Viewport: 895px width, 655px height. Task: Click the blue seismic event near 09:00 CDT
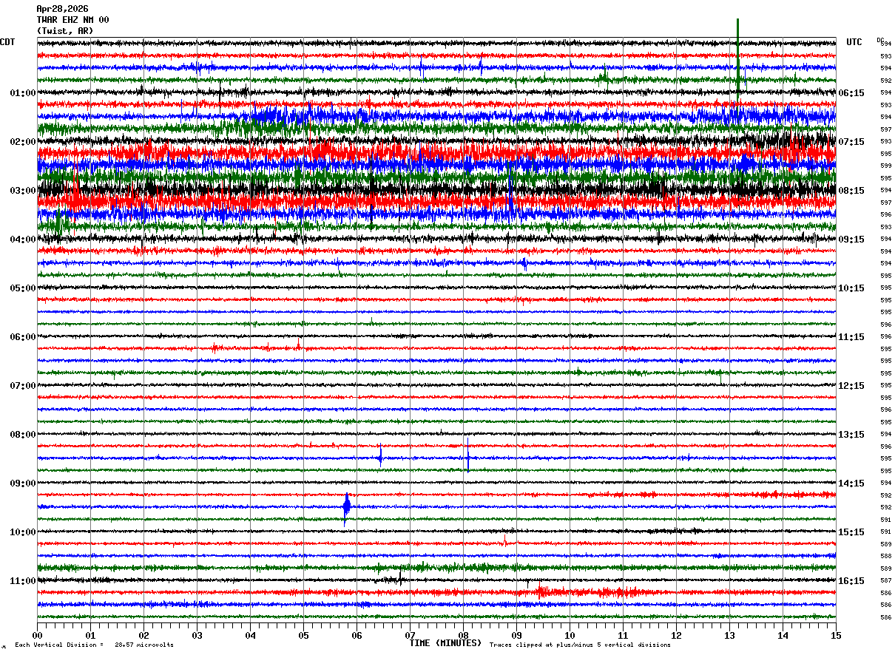(346, 507)
